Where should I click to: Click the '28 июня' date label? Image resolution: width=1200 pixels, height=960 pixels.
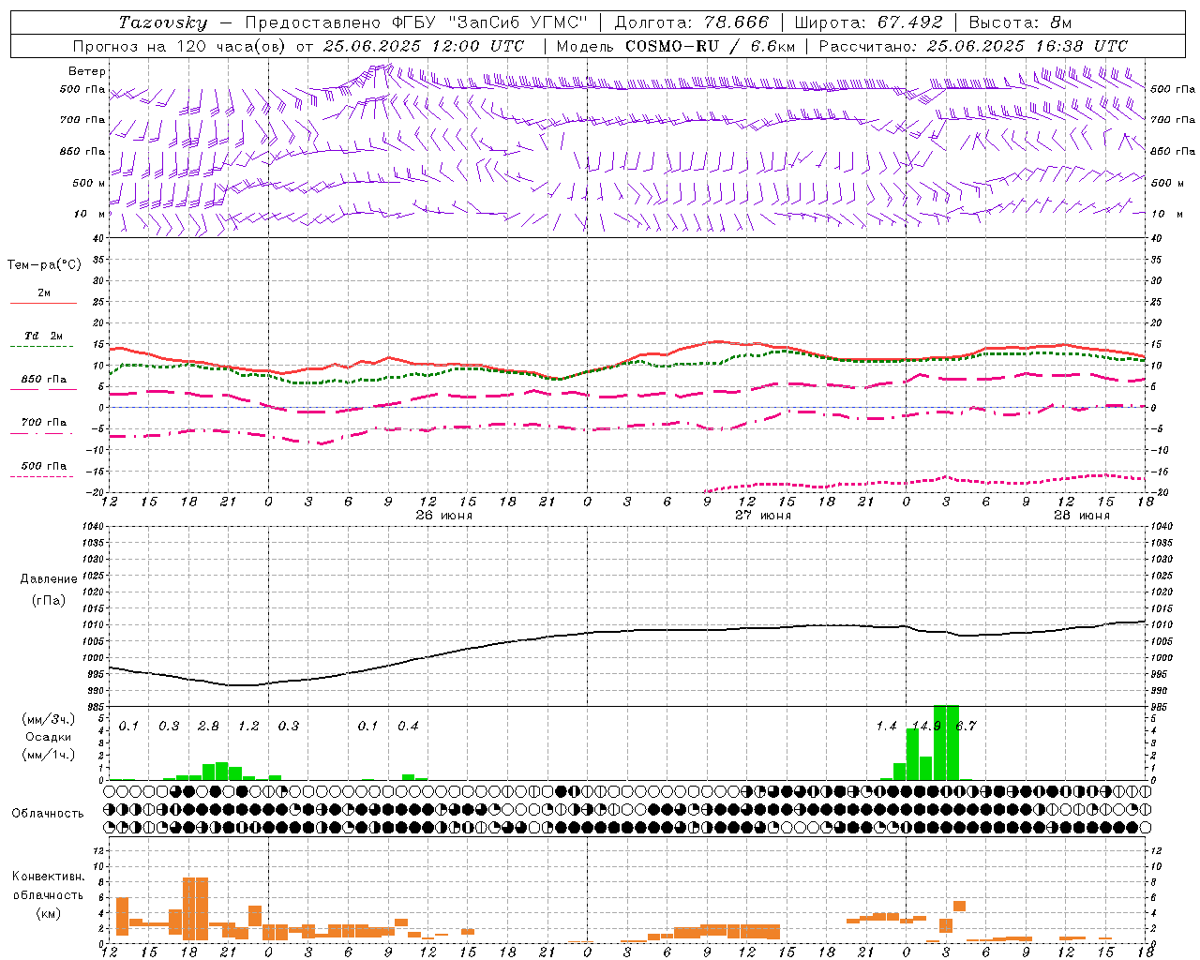click(x=1081, y=516)
